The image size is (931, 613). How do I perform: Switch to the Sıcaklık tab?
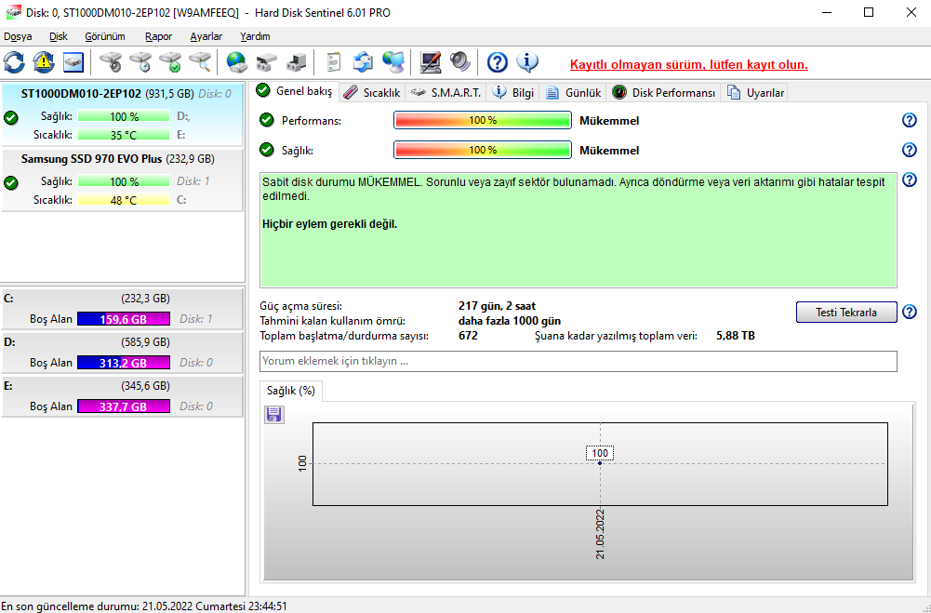(374, 93)
